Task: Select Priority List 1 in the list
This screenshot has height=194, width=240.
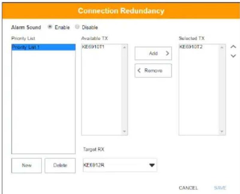Action: pyautogui.click(x=43, y=47)
